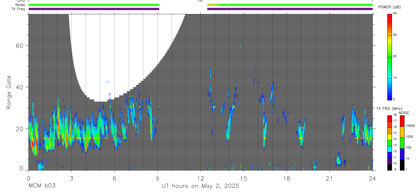The width and height of the screenshot is (419, 193).
Task: Click Range Gate axis tick label '40'
Action: pyautogui.click(x=19, y=87)
